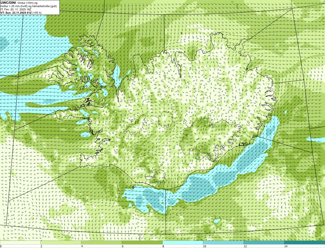The image size is (325, 248).
Task: Click the legend scale label '2'
Action: pos(41,246)
